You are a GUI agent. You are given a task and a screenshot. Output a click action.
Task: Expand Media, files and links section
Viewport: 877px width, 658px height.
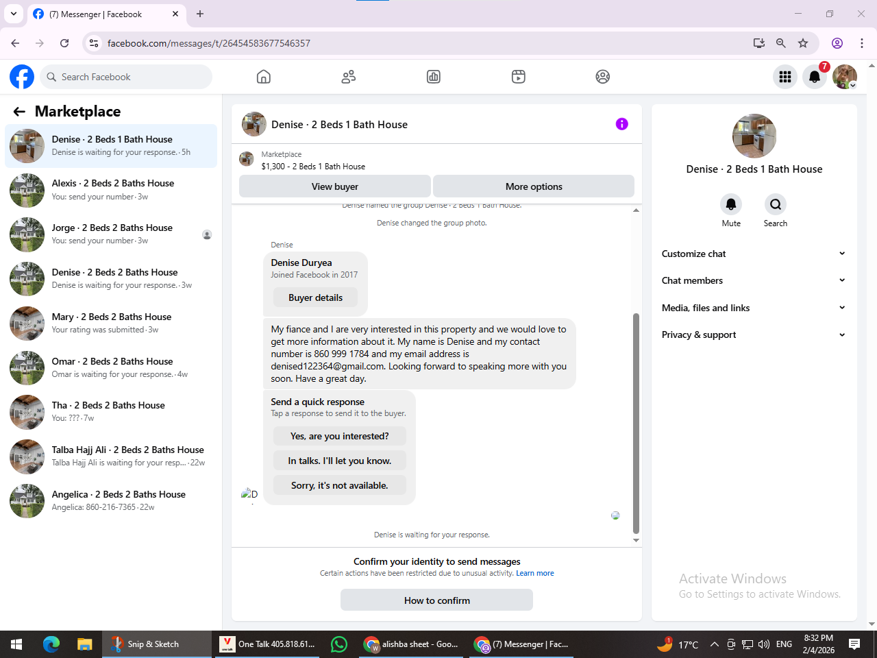point(754,308)
